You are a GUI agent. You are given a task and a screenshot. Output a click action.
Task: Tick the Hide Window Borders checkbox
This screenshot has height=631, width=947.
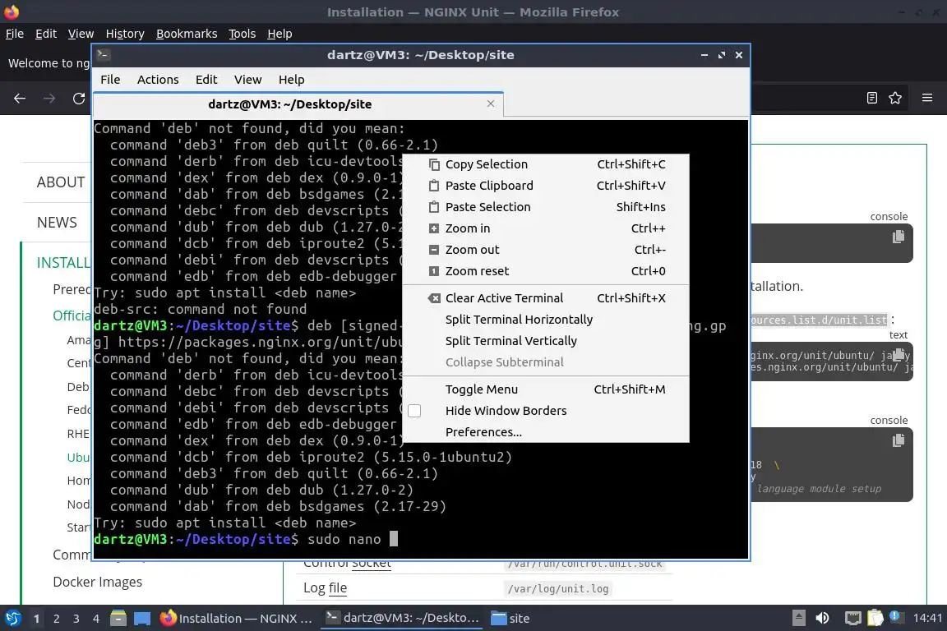(x=414, y=411)
